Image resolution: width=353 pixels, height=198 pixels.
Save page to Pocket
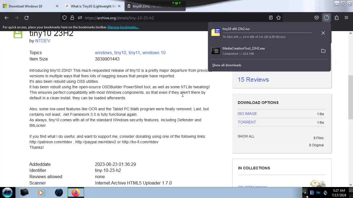[317, 18]
